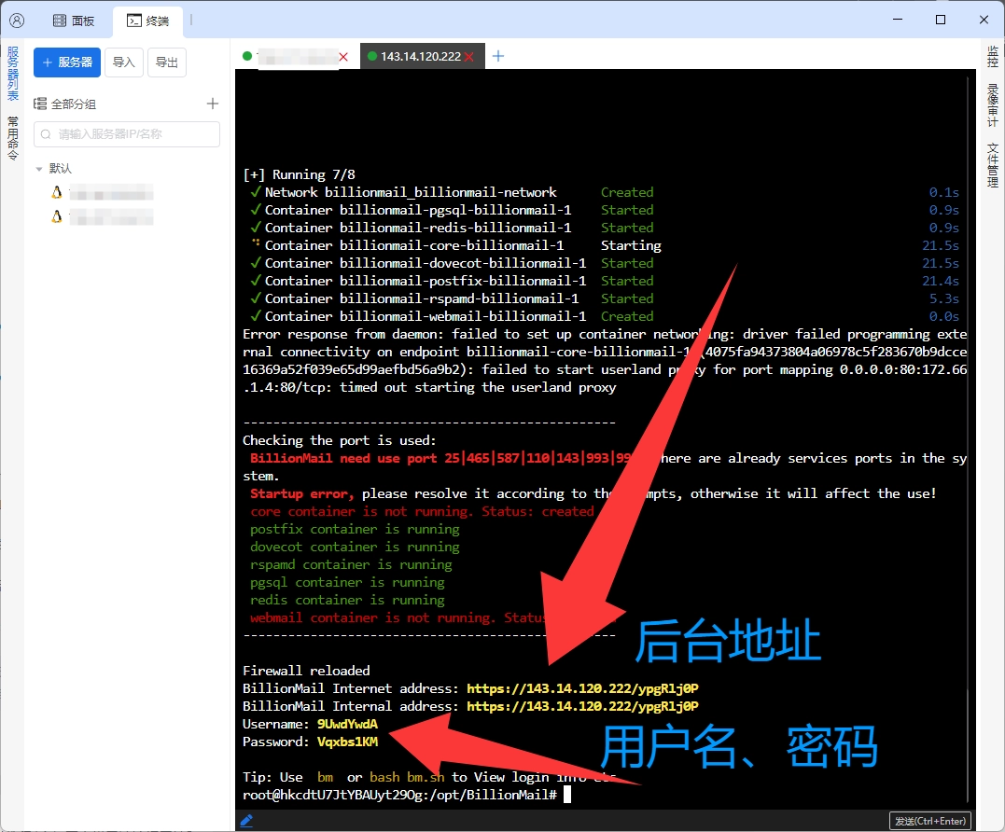Click 'postfix container is running' line
Viewport: 1005px width, 832px height.
[356, 529]
